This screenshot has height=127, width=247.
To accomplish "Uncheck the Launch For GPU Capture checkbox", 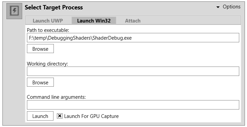I will [60, 116].
